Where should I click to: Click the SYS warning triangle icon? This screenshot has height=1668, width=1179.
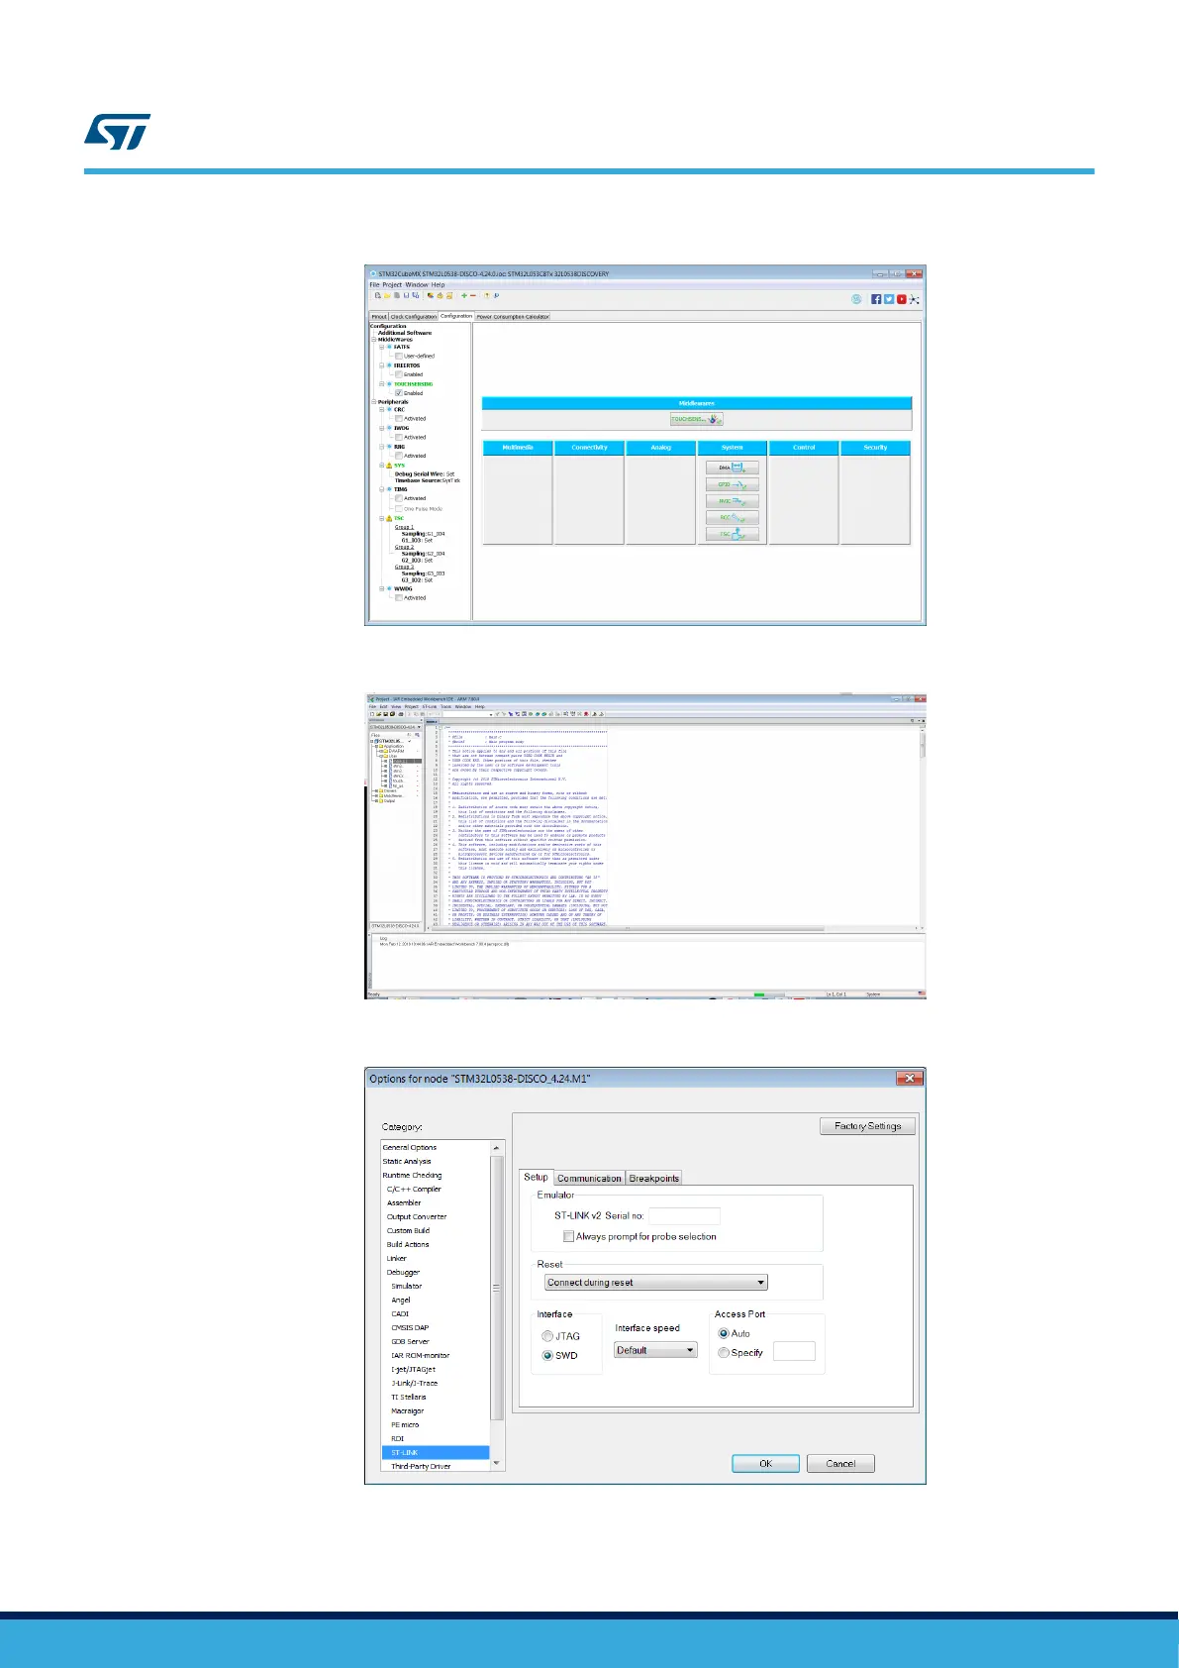(390, 466)
